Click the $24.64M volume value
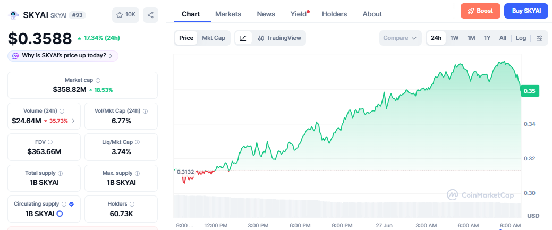Screen dimensions: 552x230 click(x=27, y=121)
